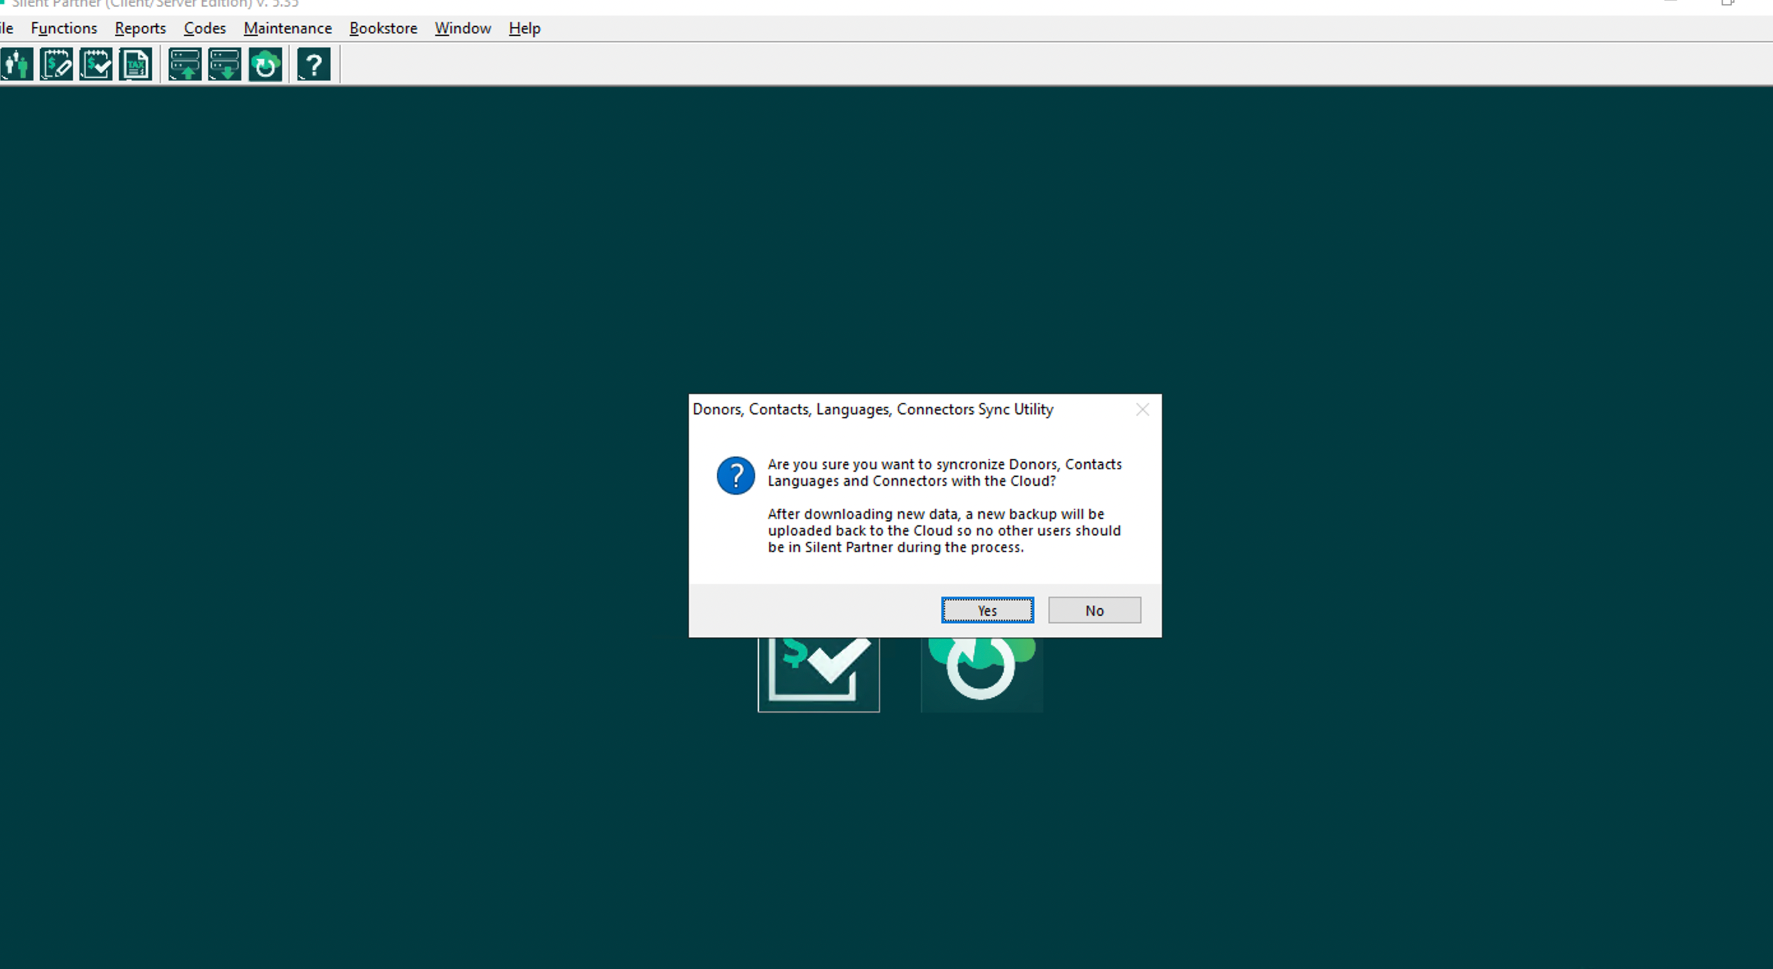
Task: Open the Codes menu
Action: pos(205,28)
